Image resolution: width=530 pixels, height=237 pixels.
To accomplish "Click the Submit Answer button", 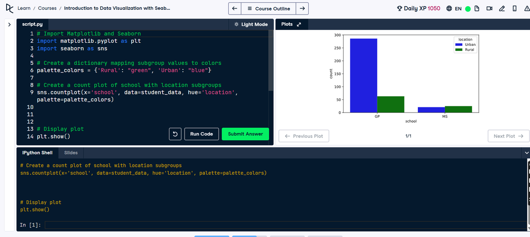I will click(245, 134).
